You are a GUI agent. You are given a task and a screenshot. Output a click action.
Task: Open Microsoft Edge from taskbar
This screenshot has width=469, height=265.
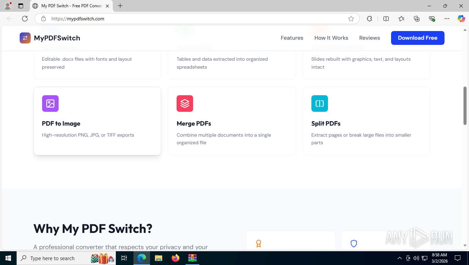click(x=142, y=258)
